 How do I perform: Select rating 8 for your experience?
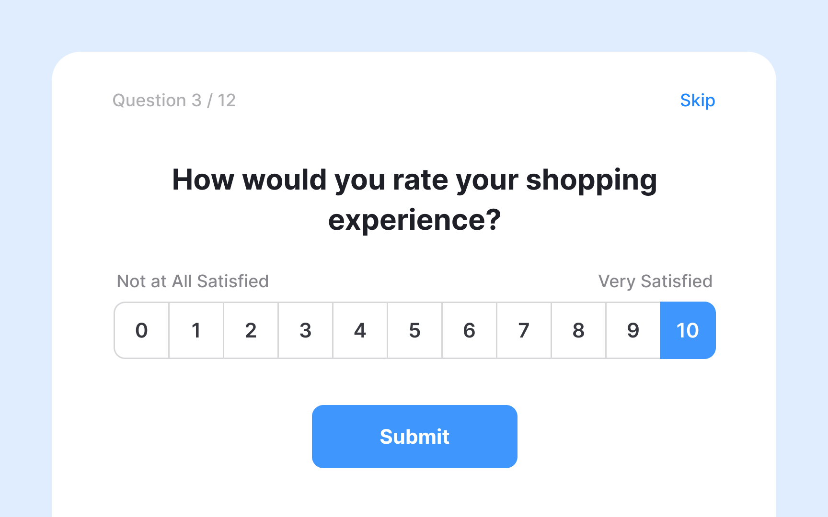coord(578,330)
